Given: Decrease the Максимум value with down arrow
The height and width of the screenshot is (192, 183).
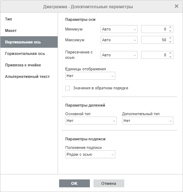Looking at the screenshot, I should click(x=170, y=42).
